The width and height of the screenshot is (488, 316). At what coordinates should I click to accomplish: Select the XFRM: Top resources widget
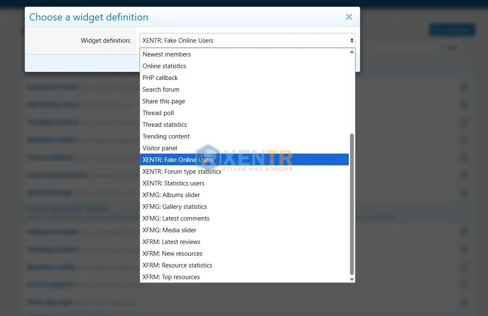pos(171,277)
